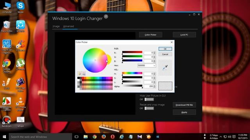Open the computer desktop icon
Screen dimensions: 250x140
point(7,7)
